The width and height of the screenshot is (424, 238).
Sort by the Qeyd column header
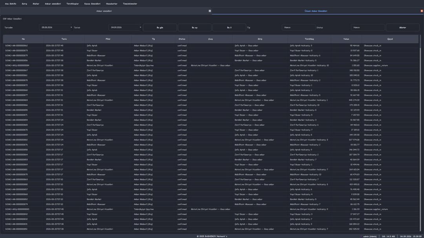coord(390,39)
